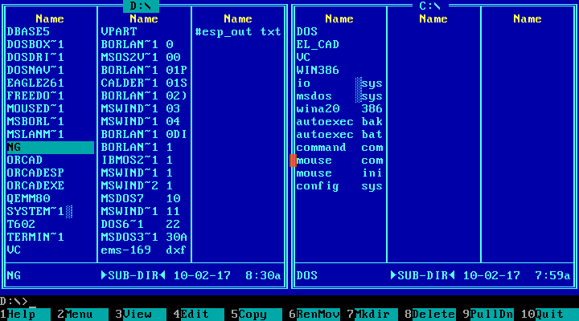Open the 9 PullDn pull-down menu

(x=488, y=315)
